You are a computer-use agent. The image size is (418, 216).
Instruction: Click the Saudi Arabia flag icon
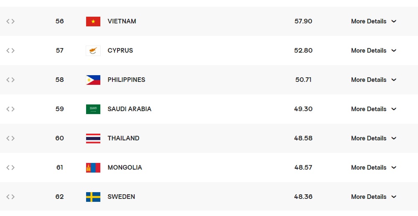(93, 109)
